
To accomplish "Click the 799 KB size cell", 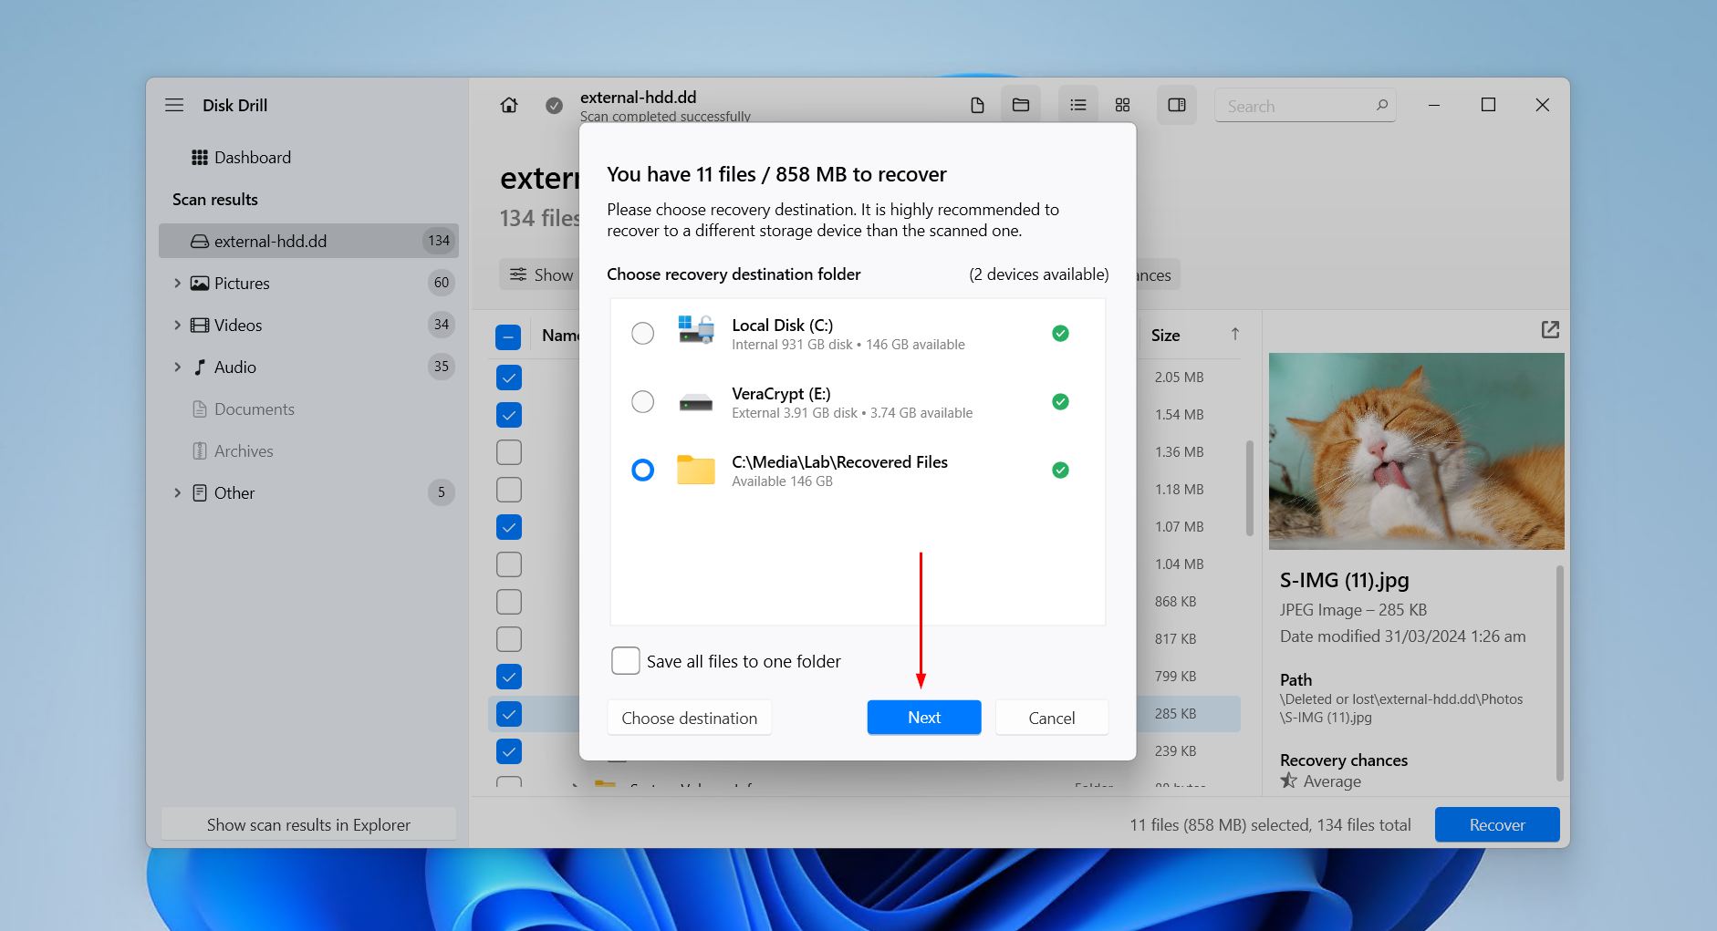I will [1175, 677].
